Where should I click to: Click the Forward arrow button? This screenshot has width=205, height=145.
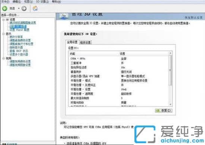click(x=24, y=9)
